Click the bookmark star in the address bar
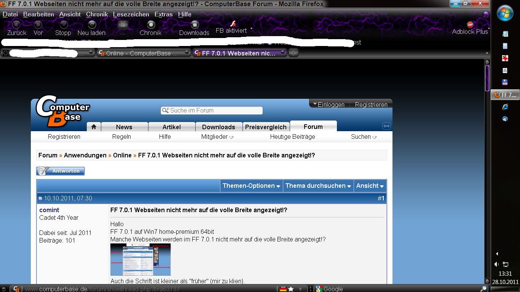Image resolution: width=520 pixels, height=292 pixels. tap(291, 289)
